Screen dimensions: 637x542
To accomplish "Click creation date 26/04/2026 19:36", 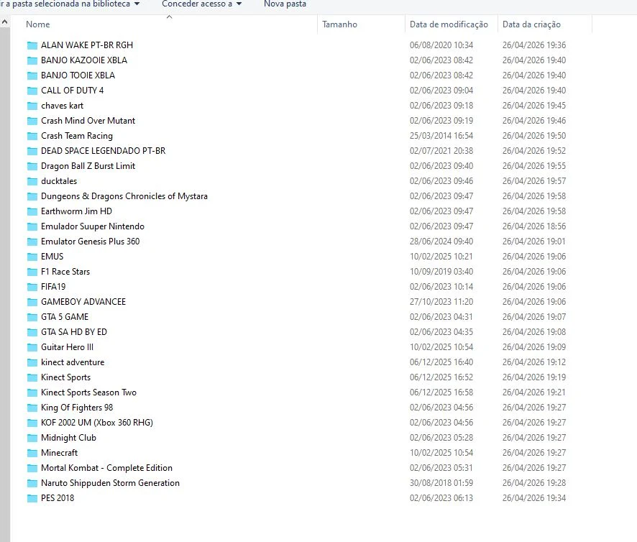I will click(x=533, y=45).
